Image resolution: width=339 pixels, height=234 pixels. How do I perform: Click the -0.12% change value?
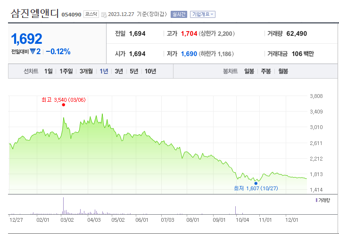coord(58,52)
